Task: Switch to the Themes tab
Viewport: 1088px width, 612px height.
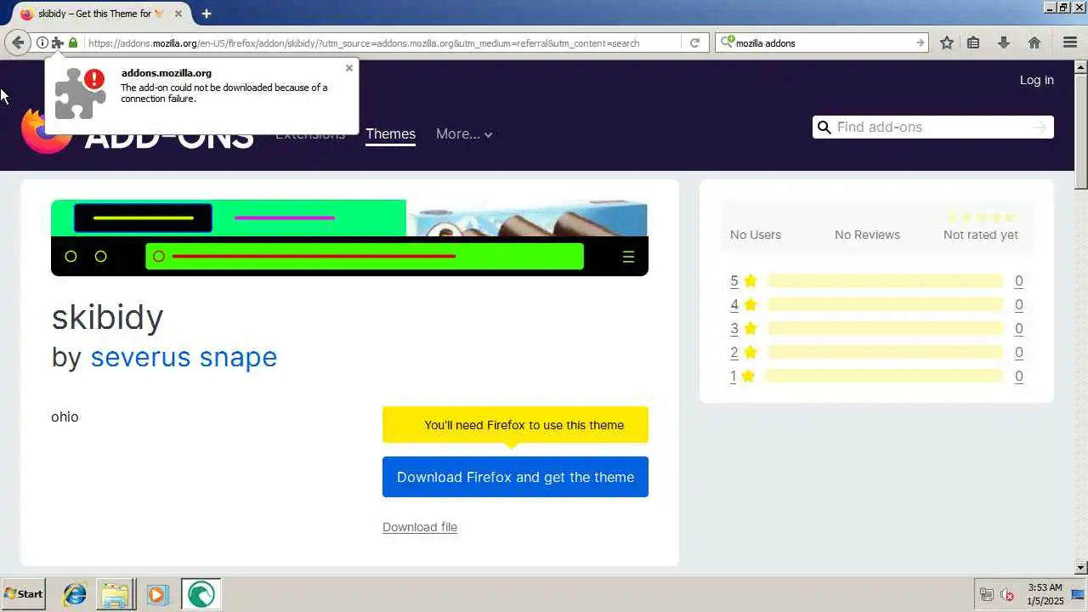Action: pyautogui.click(x=390, y=133)
